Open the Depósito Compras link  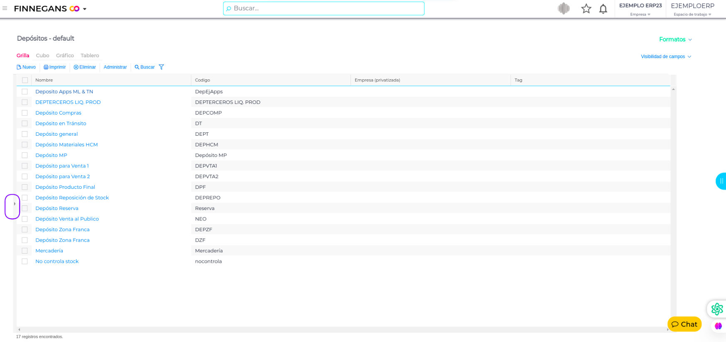[x=59, y=113]
